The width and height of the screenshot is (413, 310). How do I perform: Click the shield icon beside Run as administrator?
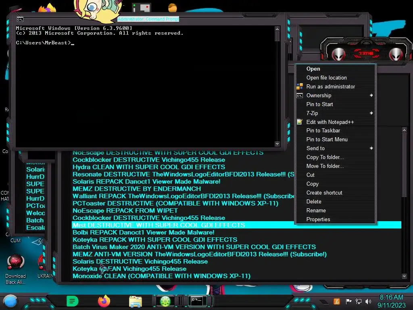tap(300, 86)
